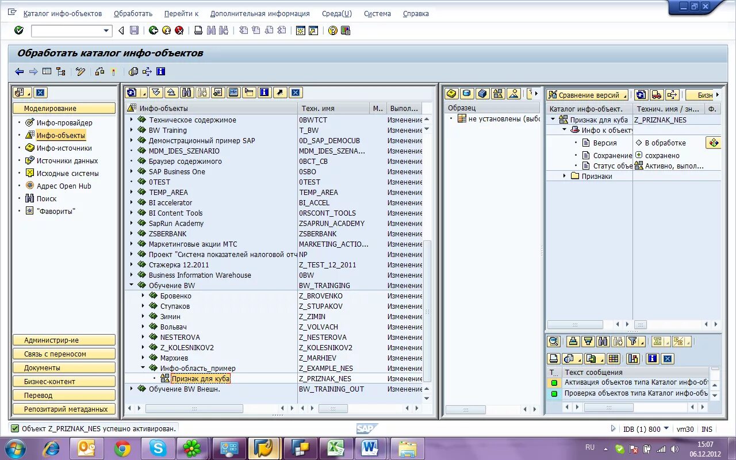Click the Find binoculars icon in top toolbar
Screen dimensions: 736x460
tap(211, 30)
